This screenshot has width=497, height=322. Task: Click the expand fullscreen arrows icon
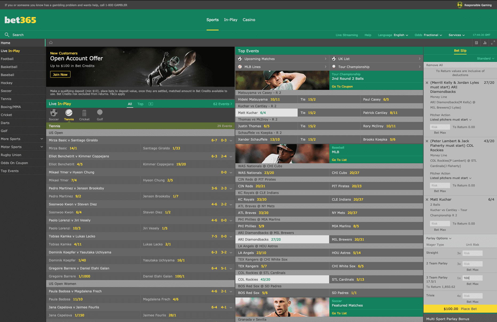click(x=493, y=43)
